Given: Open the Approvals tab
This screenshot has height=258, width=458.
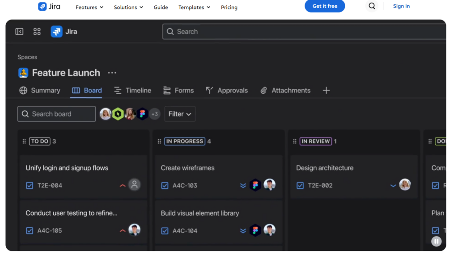Looking at the screenshot, I should (227, 90).
